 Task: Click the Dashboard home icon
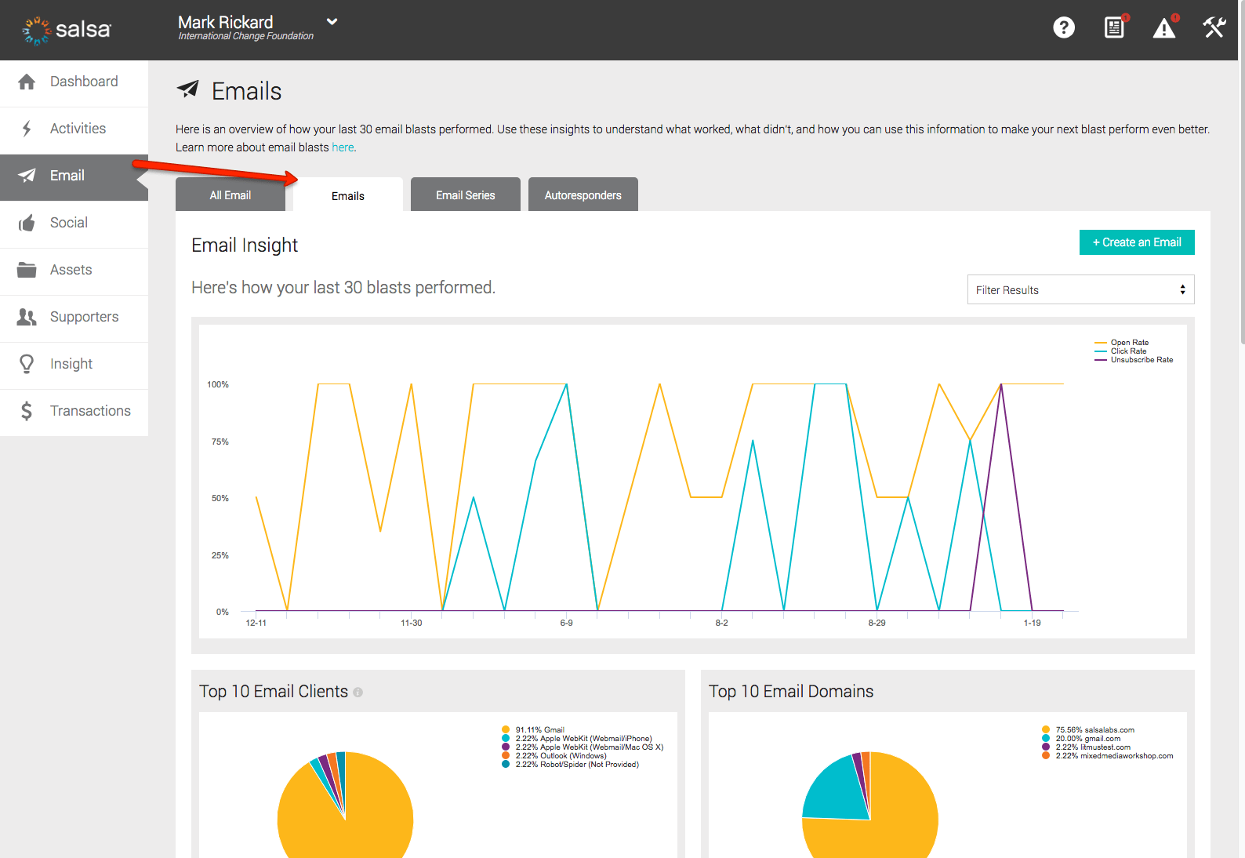[27, 82]
